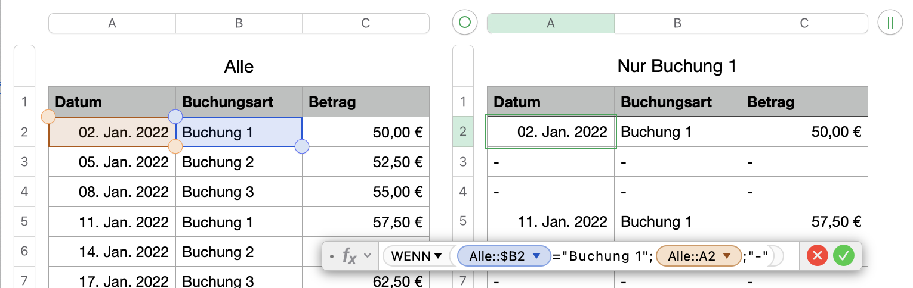Click the "Alle" table title

pyautogui.click(x=239, y=66)
